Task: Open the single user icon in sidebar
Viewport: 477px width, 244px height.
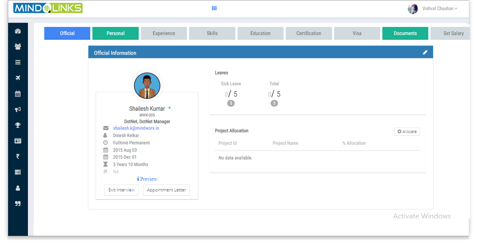Action: [x=18, y=188]
